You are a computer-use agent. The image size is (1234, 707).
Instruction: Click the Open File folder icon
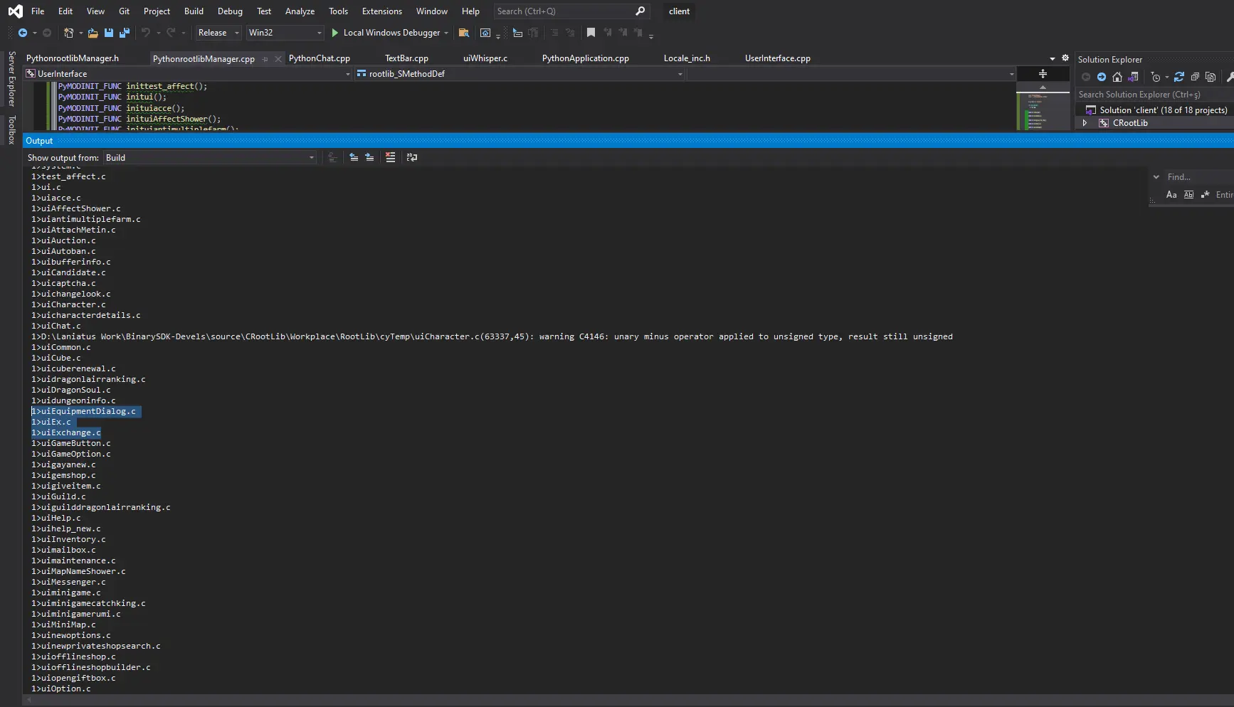[93, 33]
